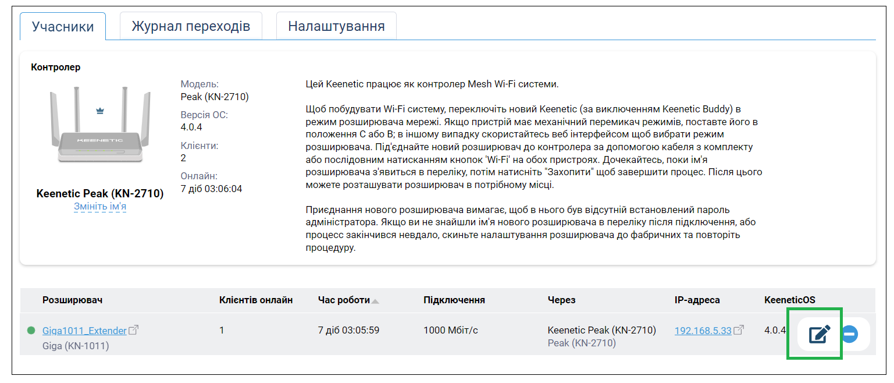Select the controller OS version 4.0.4
Viewport: 894px width, 383px height.
click(x=191, y=127)
